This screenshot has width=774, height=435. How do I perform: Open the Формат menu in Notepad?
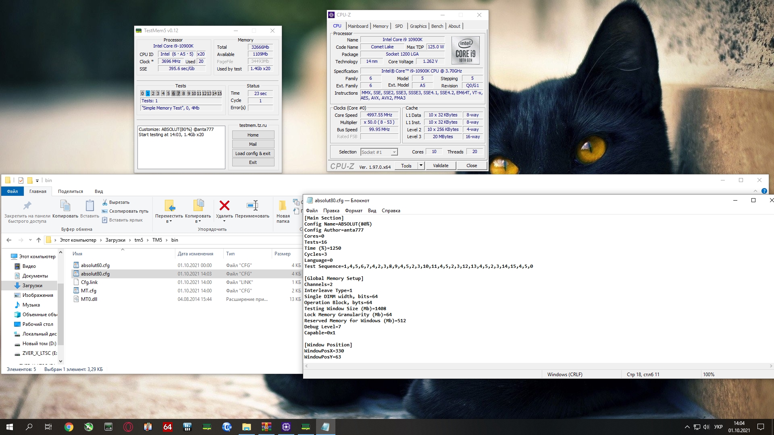point(353,211)
